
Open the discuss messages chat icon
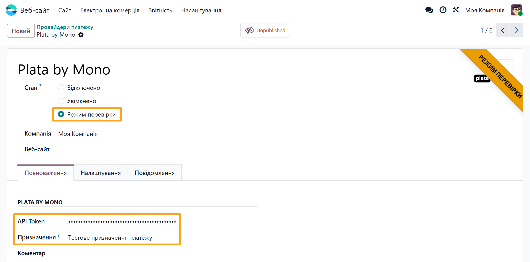coord(429,10)
